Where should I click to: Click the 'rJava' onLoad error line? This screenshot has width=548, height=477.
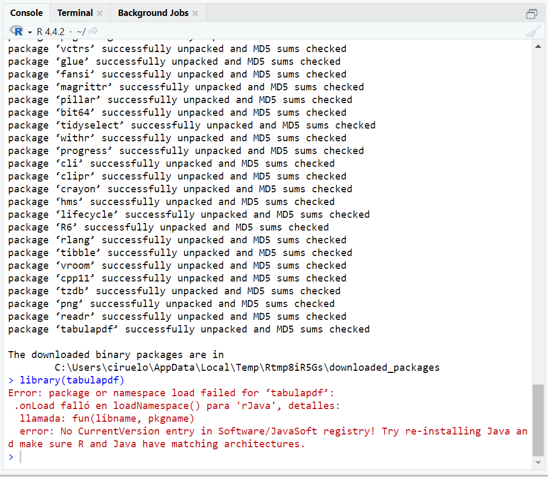coord(177,406)
